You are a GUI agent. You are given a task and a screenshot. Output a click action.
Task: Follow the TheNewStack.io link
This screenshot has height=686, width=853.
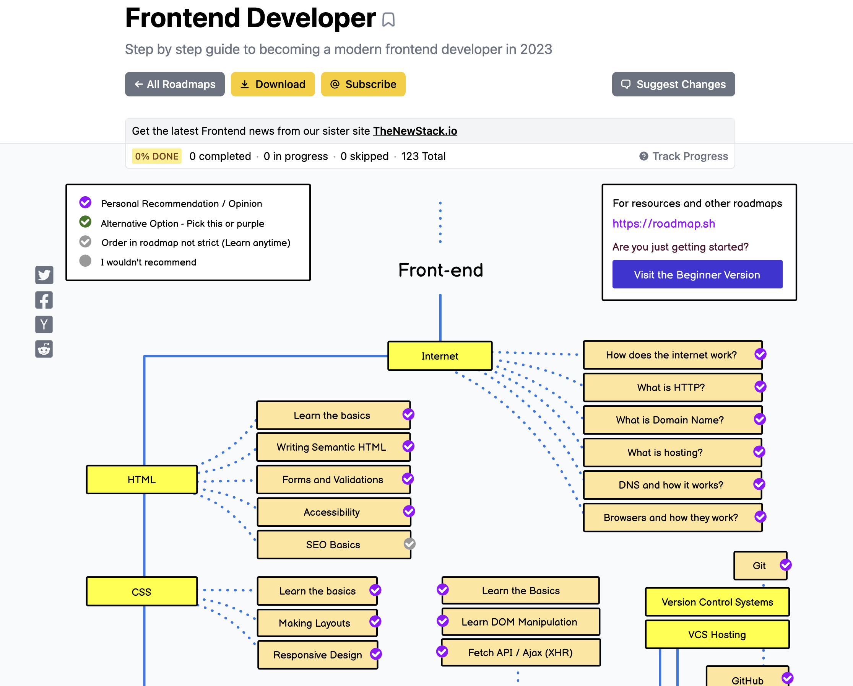tap(414, 131)
